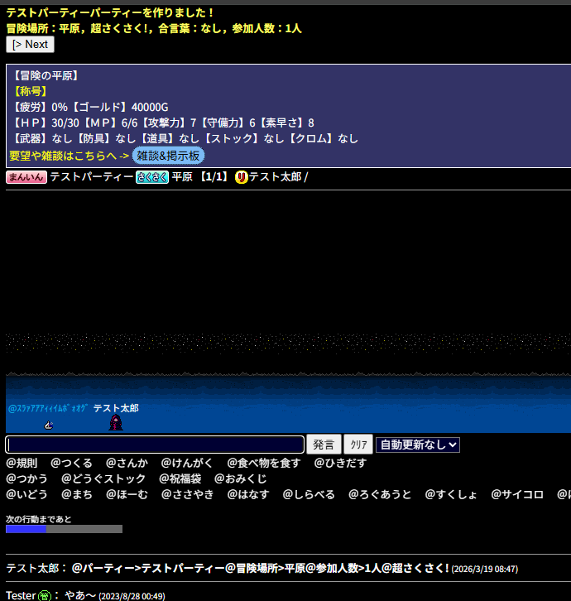This screenshot has height=601, width=571.
Task: Click the 【HP】30/30 status text
Action: click(x=46, y=123)
